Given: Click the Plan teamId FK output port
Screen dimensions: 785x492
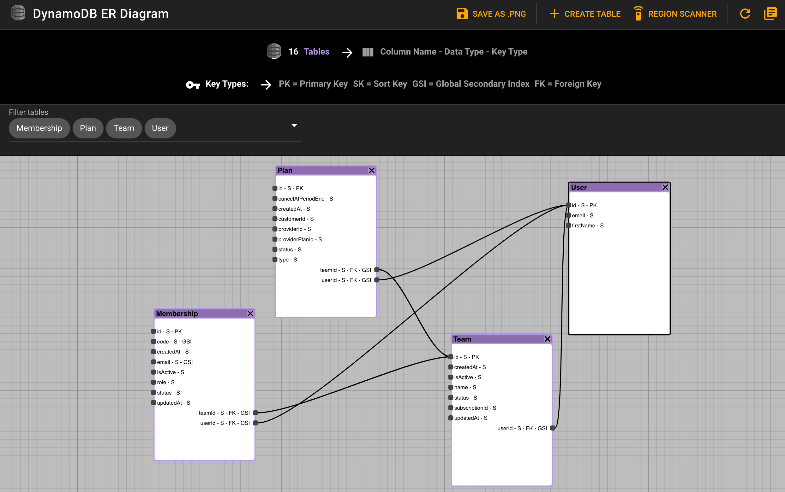Looking at the screenshot, I should (x=377, y=270).
